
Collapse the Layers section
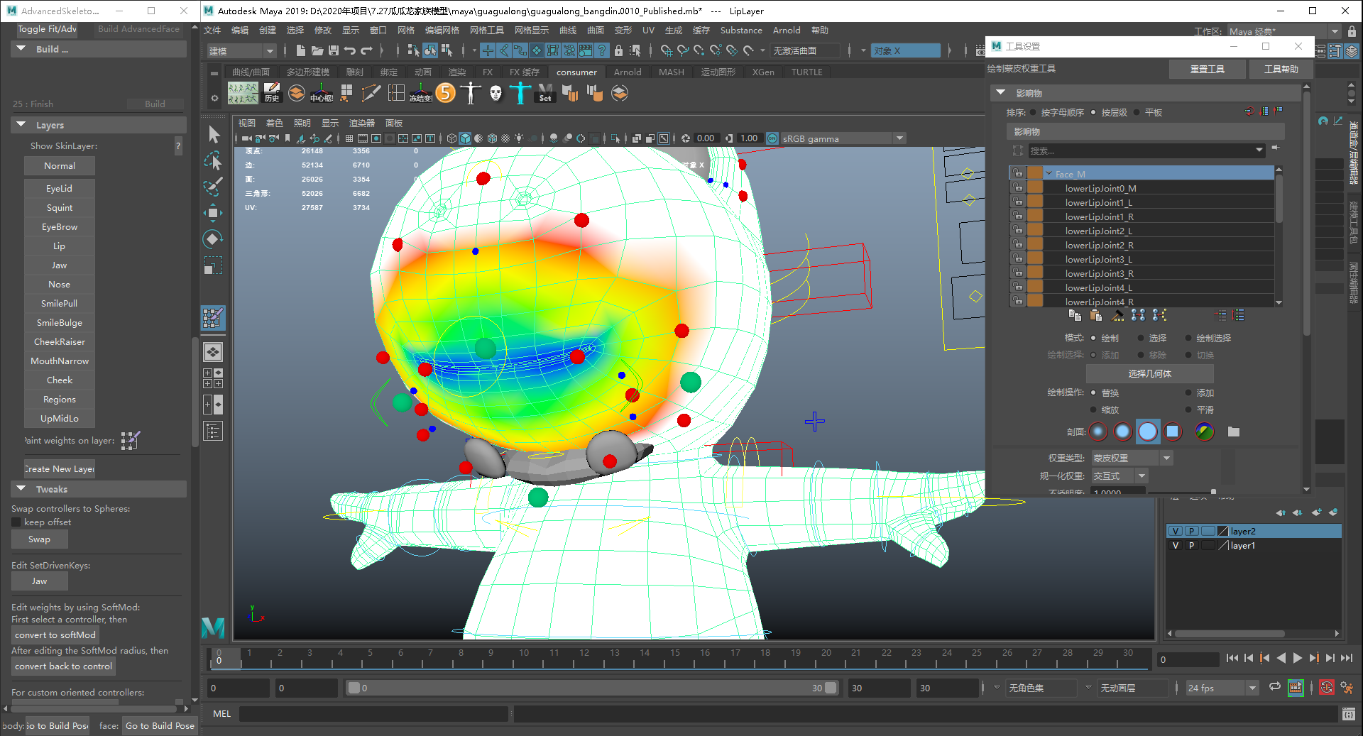tap(21, 125)
